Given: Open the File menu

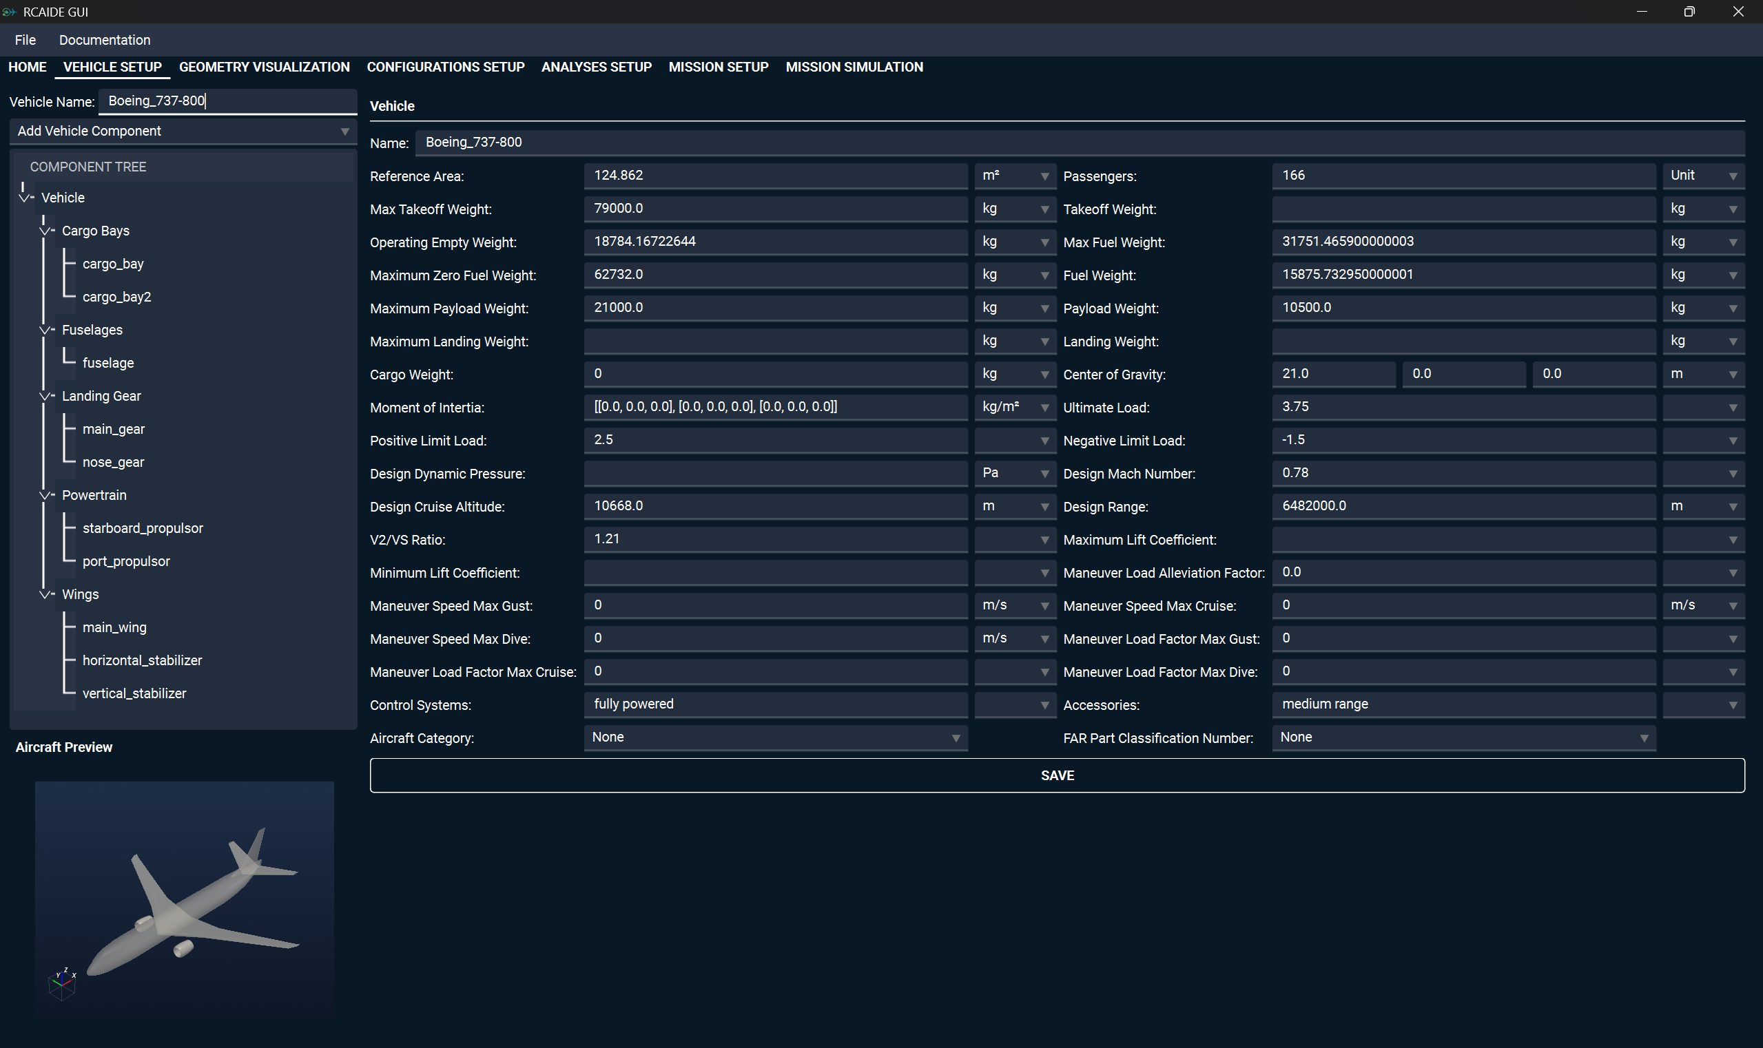Looking at the screenshot, I should coord(25,40).
